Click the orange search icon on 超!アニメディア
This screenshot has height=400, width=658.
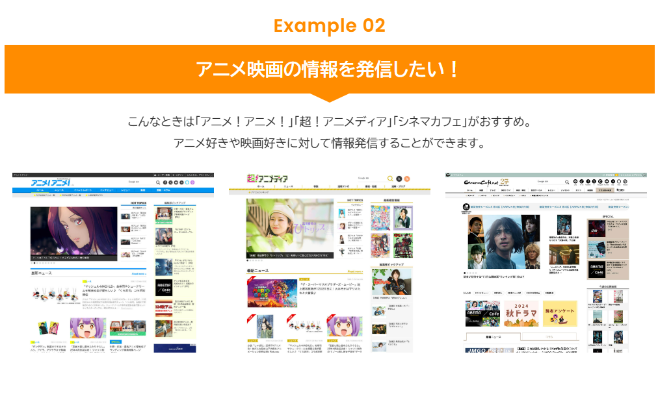tap(390, 179)
